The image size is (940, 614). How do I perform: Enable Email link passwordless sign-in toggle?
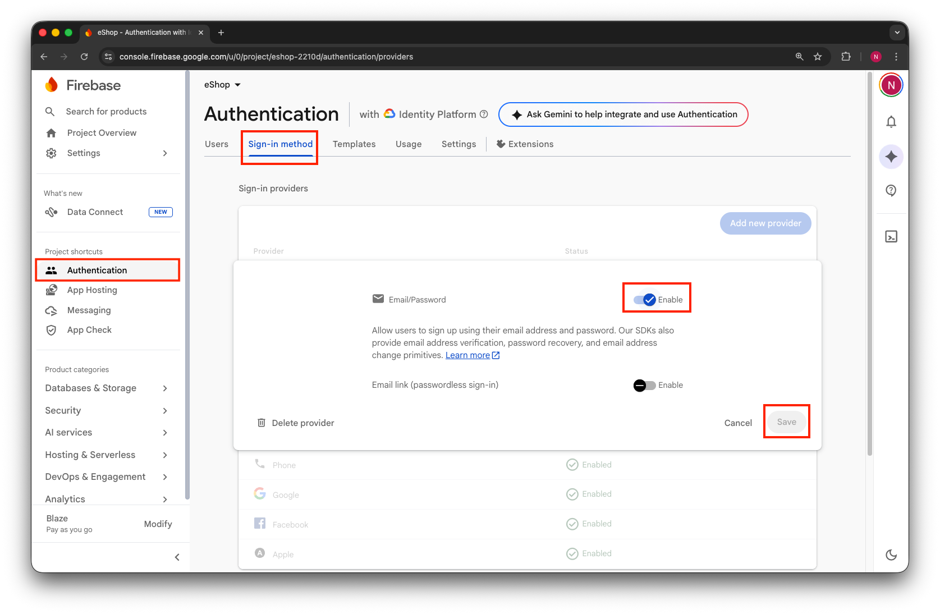(x=644, y=386)
